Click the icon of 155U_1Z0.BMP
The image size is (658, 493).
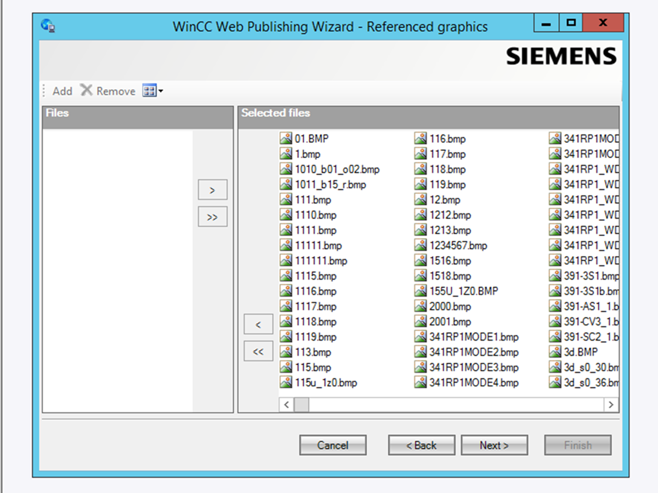[421, 291]
